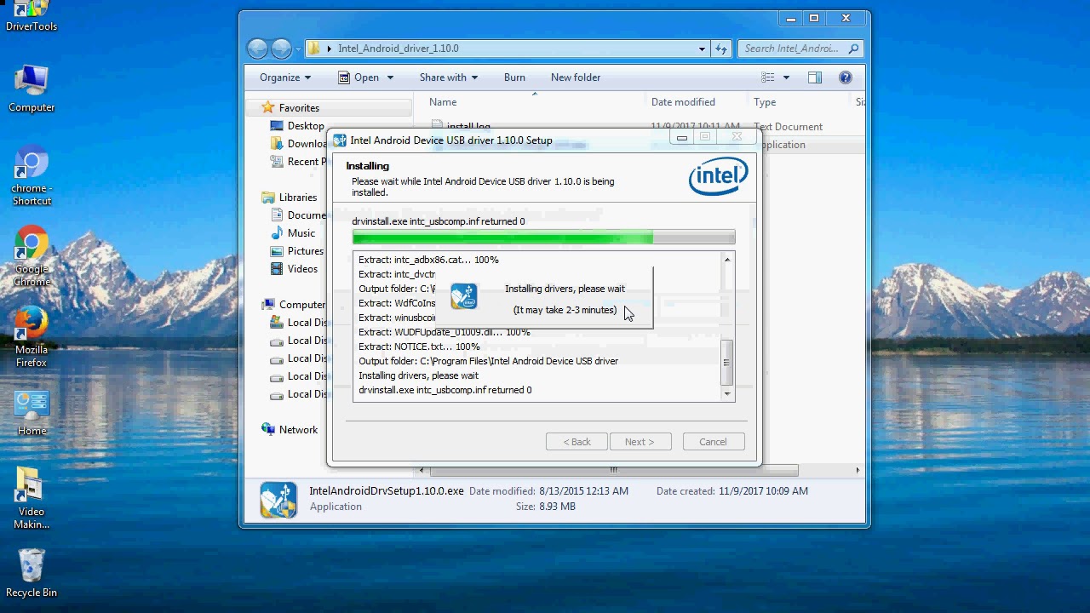Expand the address bar history dropdown

[702, 49]
